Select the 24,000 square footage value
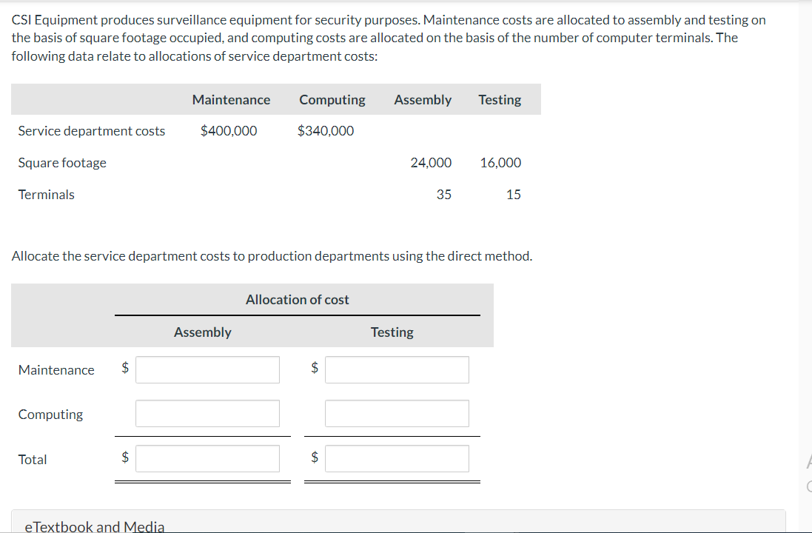 [x=431, y=163]
